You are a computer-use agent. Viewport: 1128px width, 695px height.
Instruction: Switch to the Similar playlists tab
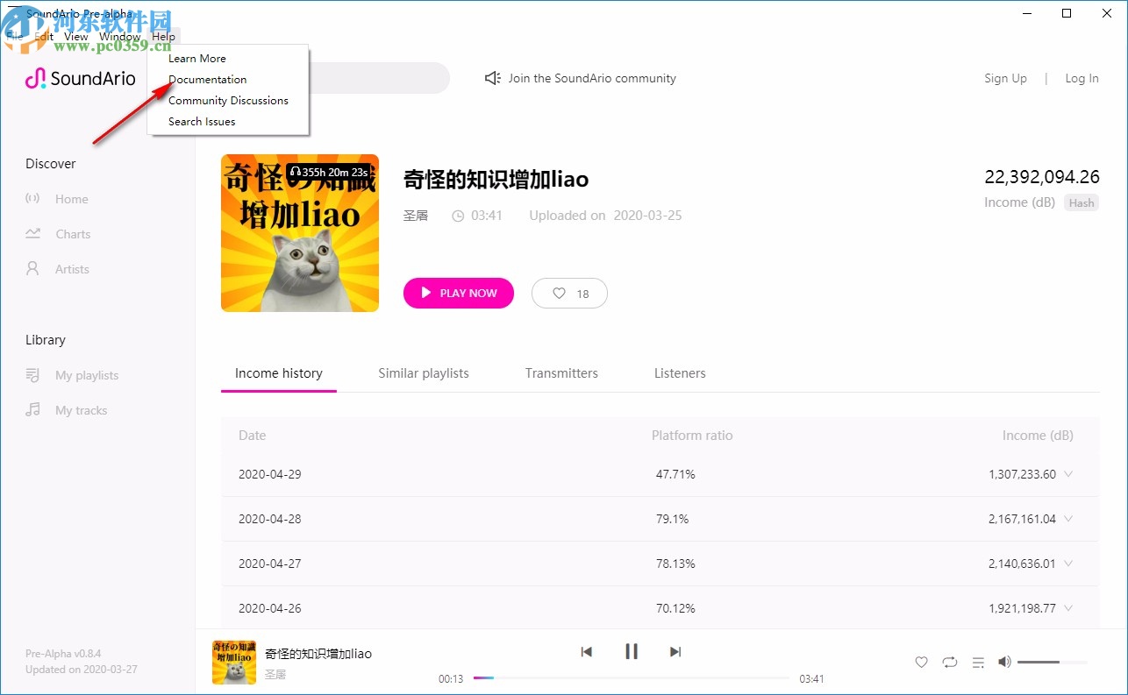424,372
